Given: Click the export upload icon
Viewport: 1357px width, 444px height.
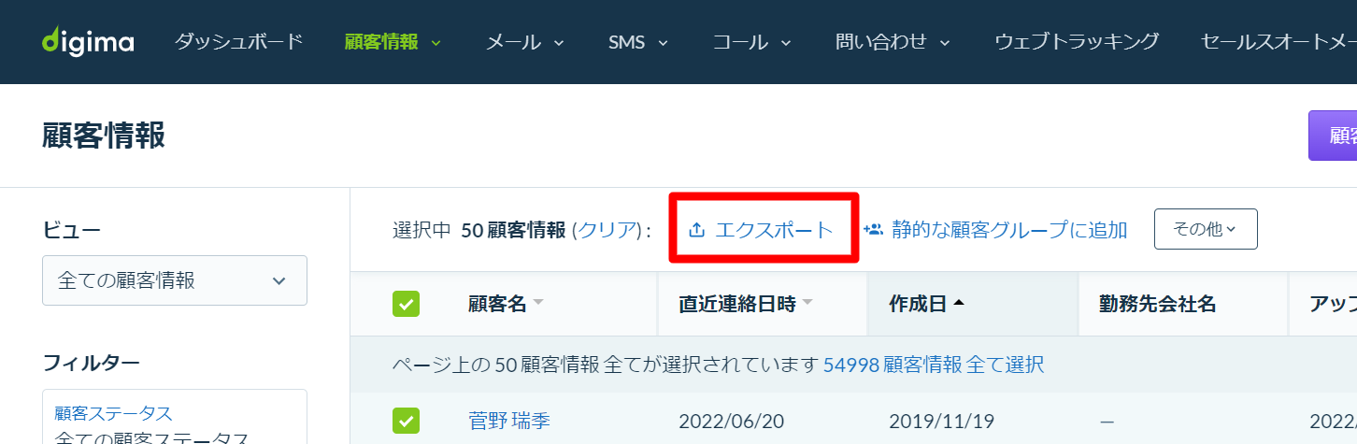Looking at the screenshot, I should tap(696, 230).
